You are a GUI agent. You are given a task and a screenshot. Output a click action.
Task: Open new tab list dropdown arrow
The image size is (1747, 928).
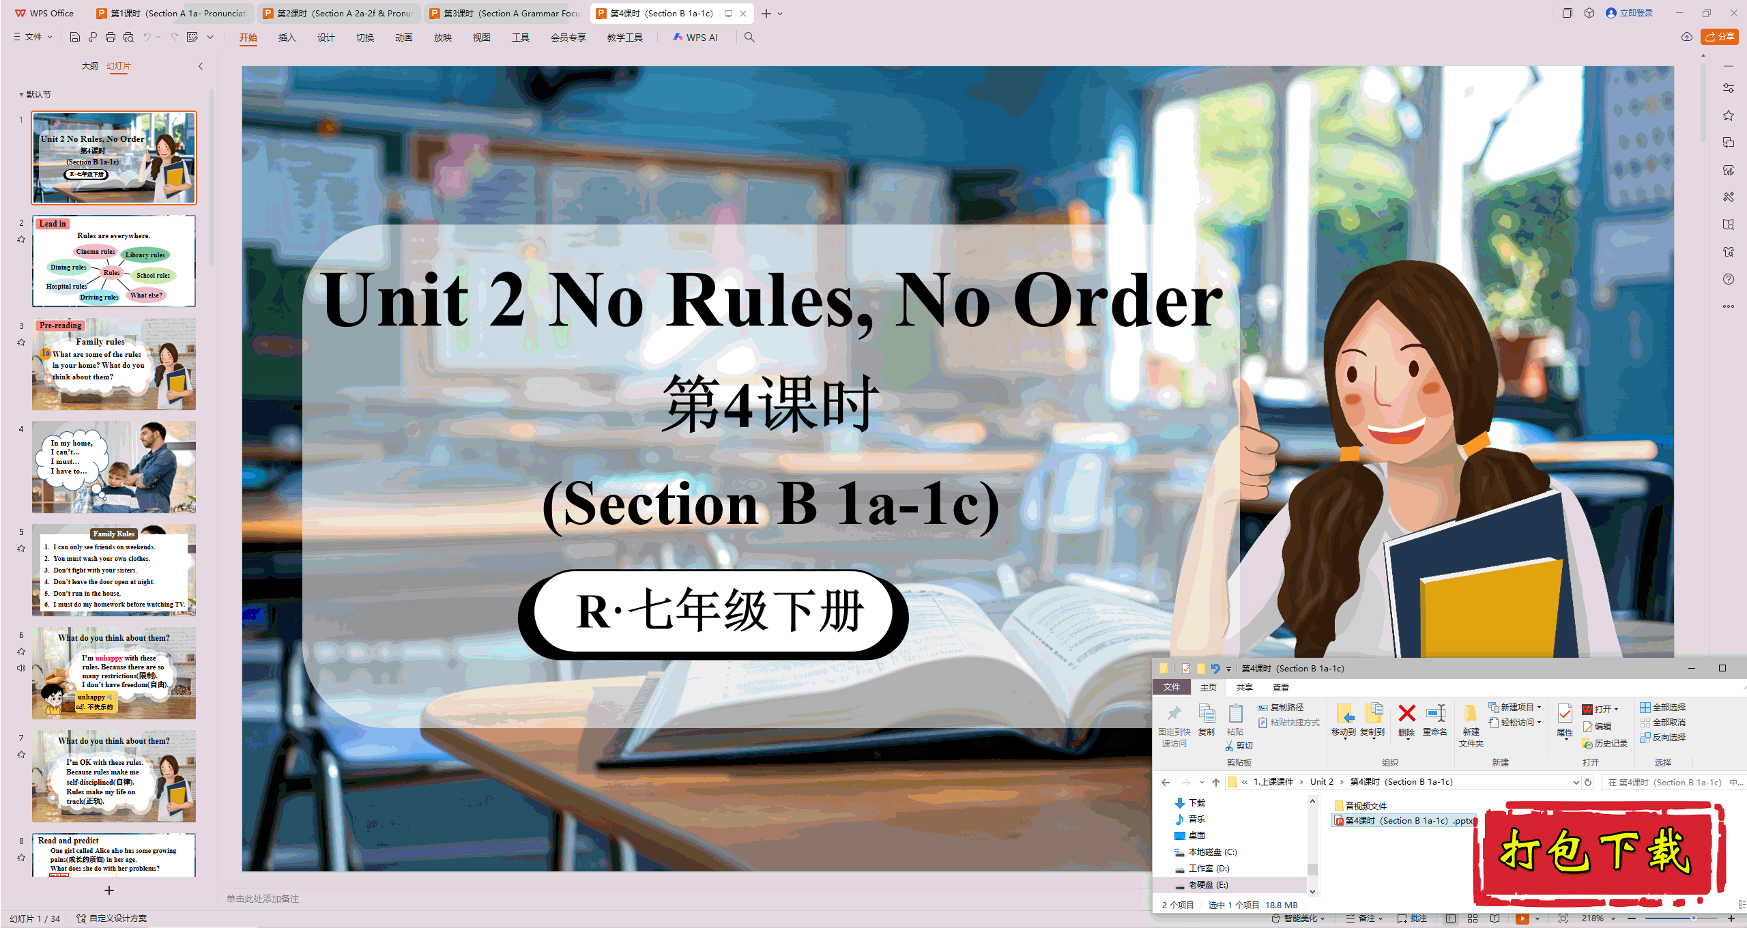coord(781,14)
